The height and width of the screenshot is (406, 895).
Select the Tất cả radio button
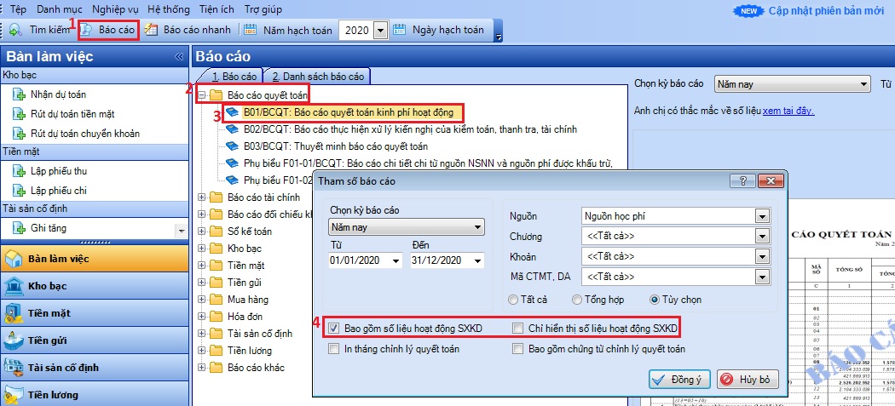coord(513,300)
